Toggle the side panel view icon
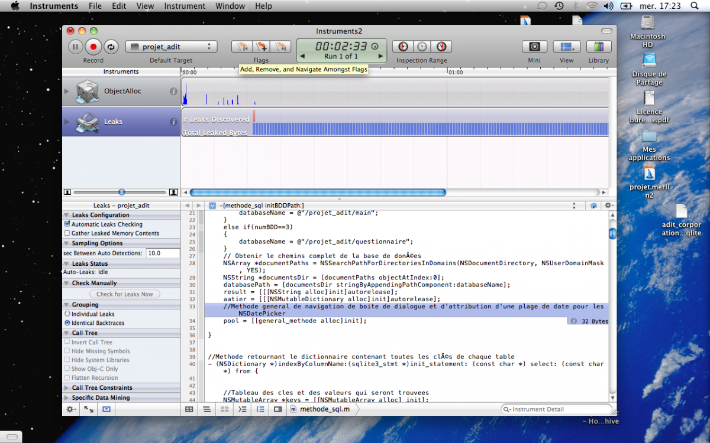 (x=277, y=409)
